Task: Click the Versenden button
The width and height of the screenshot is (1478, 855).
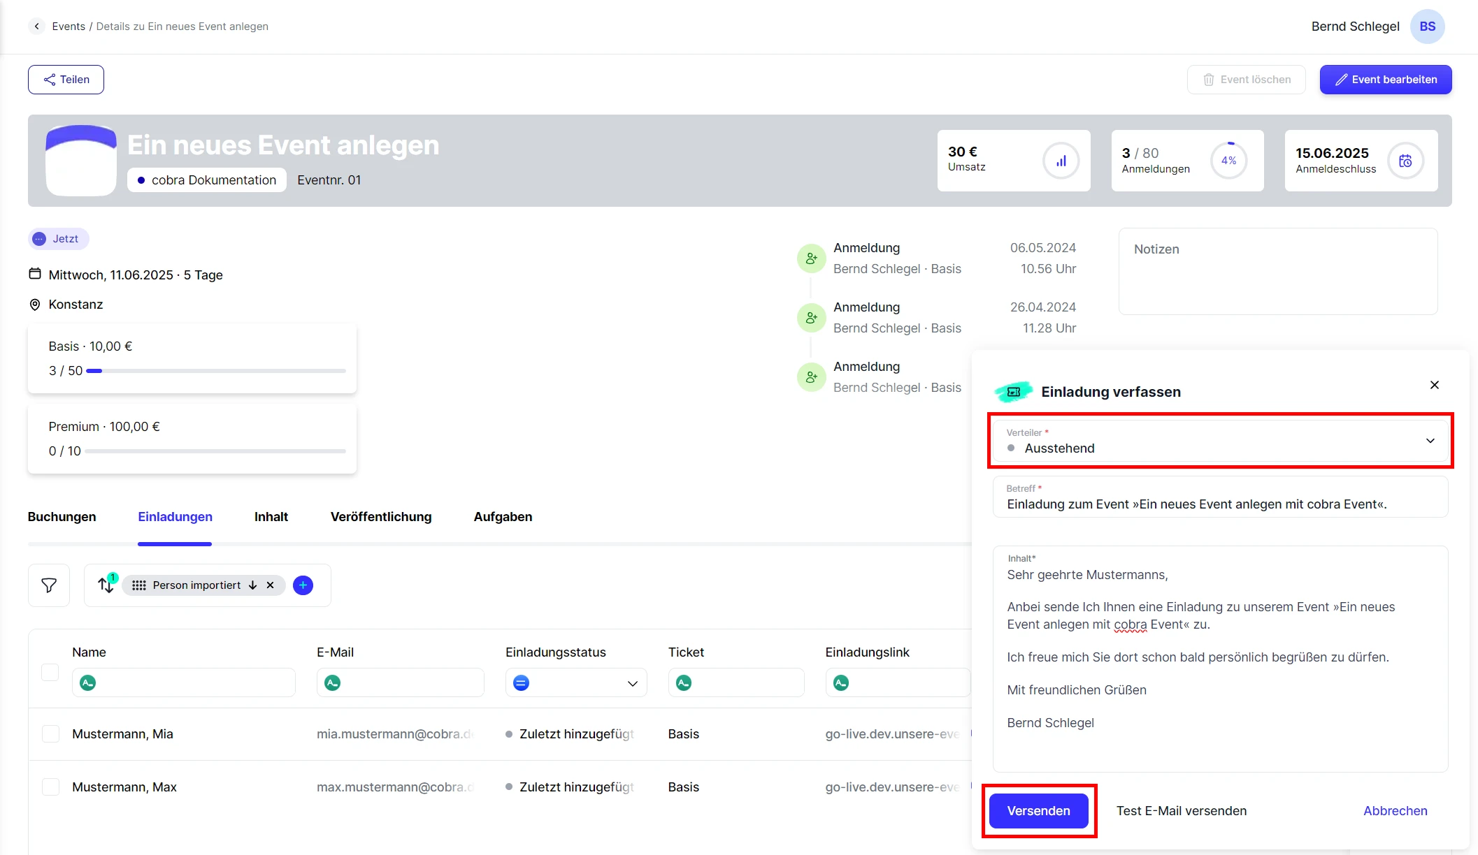Action: (x=1038, y=811)
